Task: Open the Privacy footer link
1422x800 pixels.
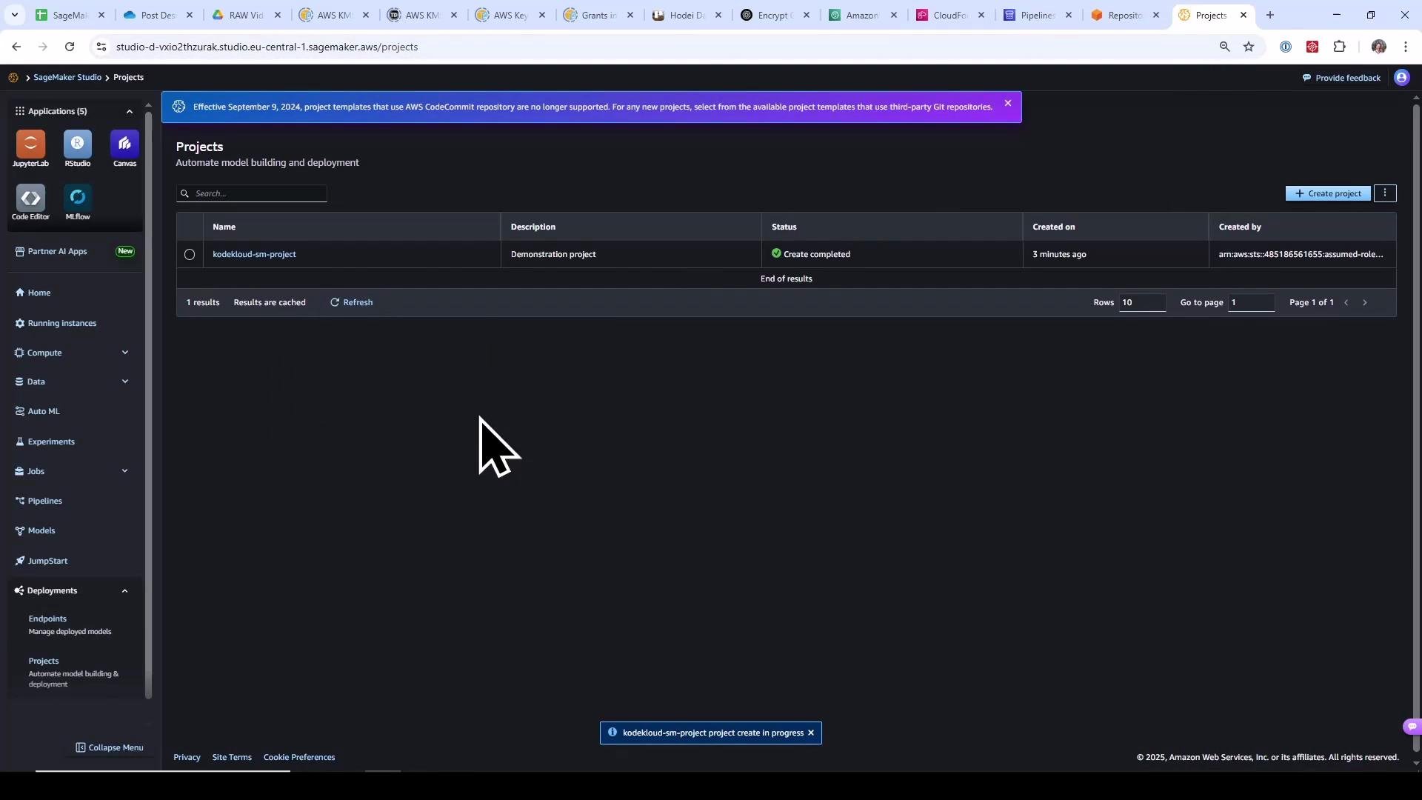Action: [187, 757]
